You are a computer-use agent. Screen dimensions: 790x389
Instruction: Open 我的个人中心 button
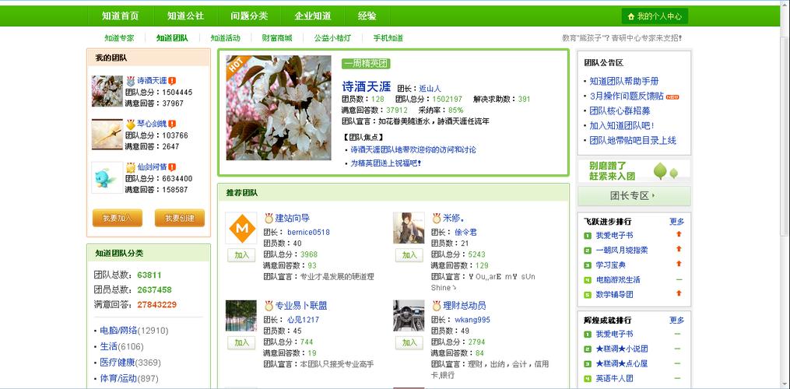(x=655, y=16)
